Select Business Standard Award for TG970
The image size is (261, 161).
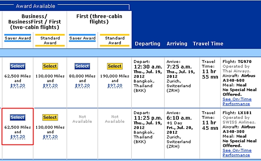(x=50, y=66)
